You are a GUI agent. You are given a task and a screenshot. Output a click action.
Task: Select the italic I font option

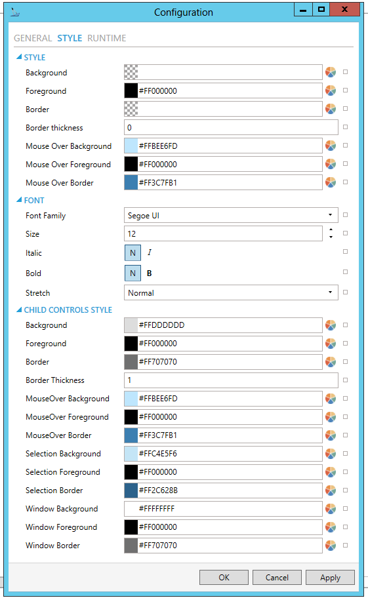(150, 252)
